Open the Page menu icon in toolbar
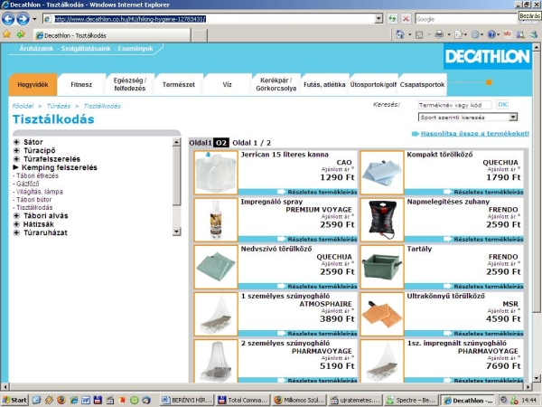 [458, 34]
